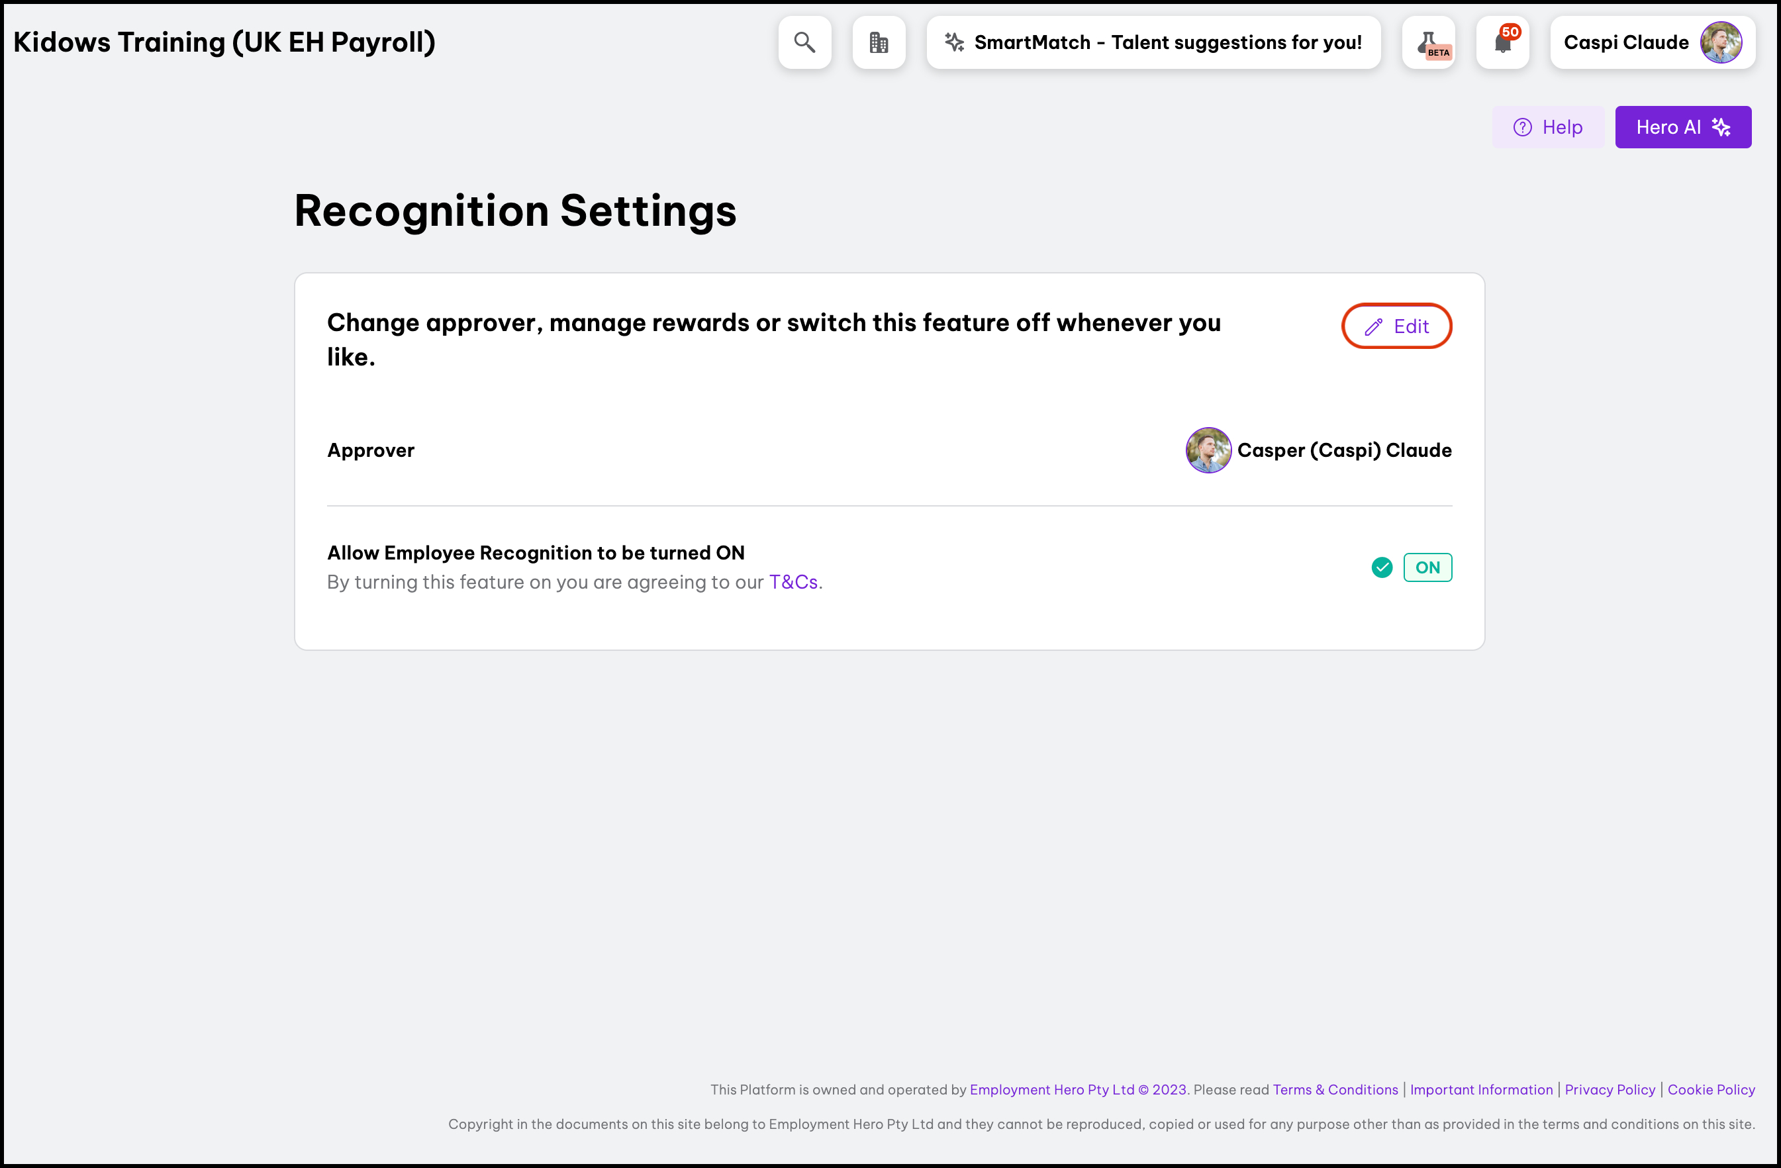Click the Caspi Claude header avatar
The height and width of the screenshot is (1168, 1781).
click(1721, 42)
